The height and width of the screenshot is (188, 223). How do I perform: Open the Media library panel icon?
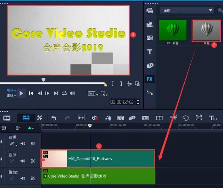tap(149, 10)
